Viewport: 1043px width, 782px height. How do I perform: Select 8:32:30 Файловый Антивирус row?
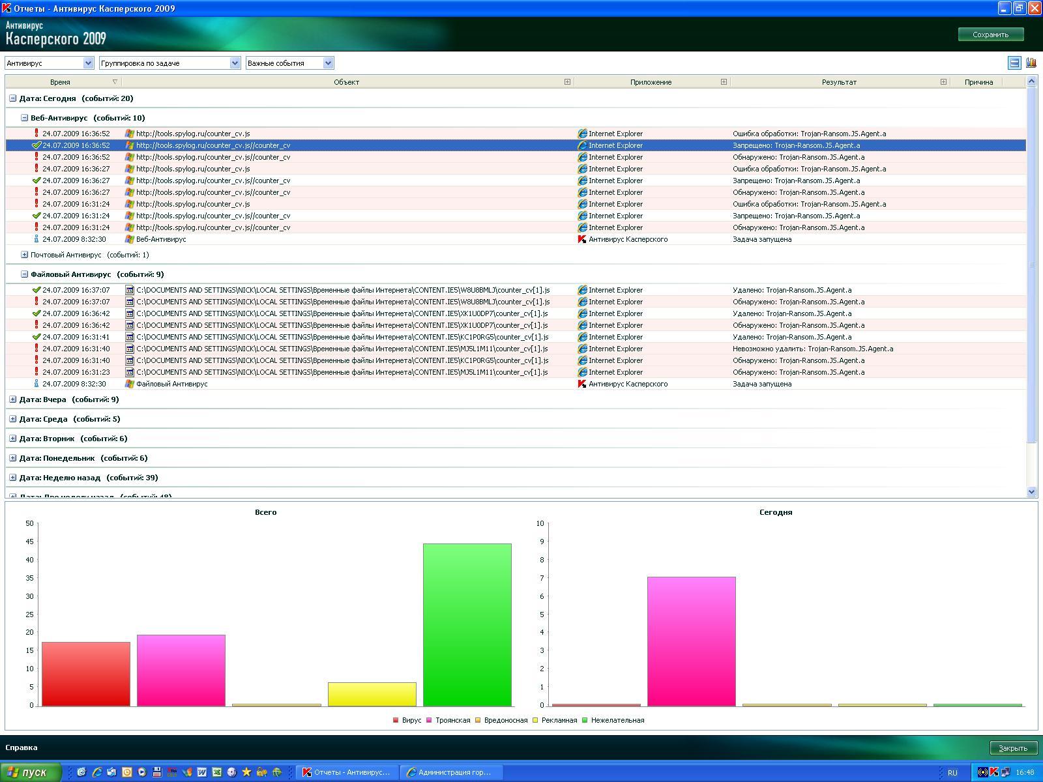tap(516, 384)
